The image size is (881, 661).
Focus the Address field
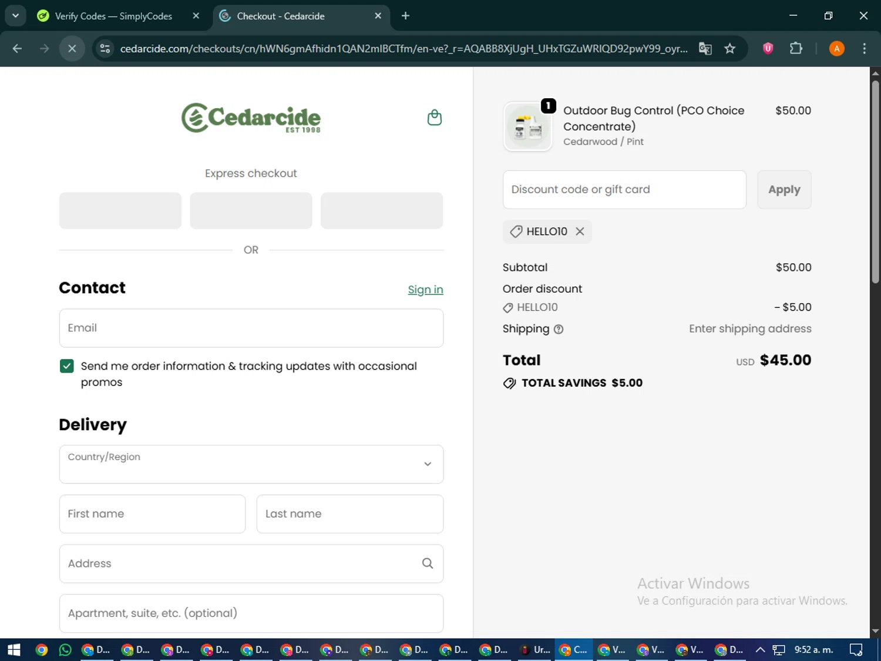[x=251, y=563]
